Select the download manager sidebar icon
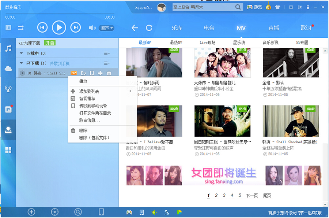The height and width of the screenshot is (218, 329). coord(8,129)
